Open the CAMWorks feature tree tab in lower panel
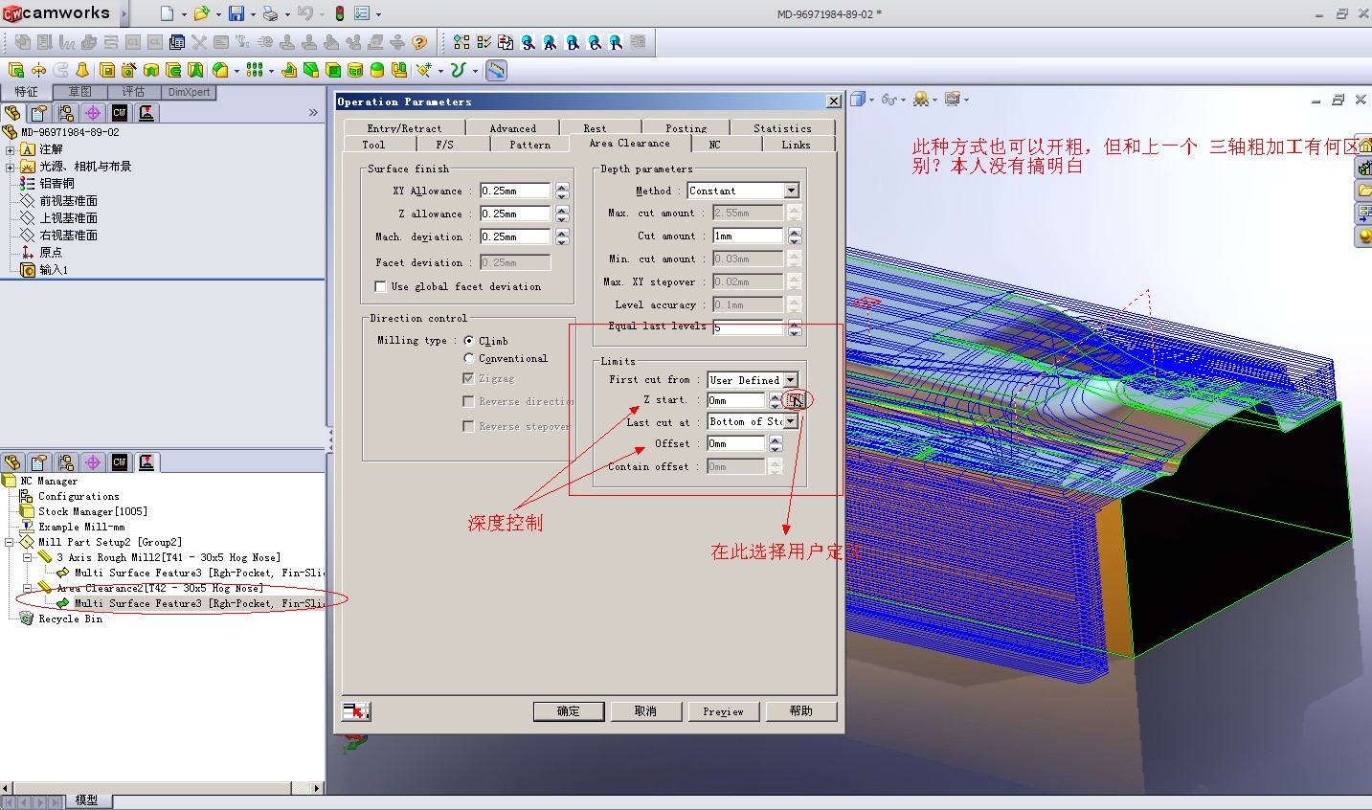Image resolution: width=1372 pixels, height=810 pixels. (x=120, y=462)
